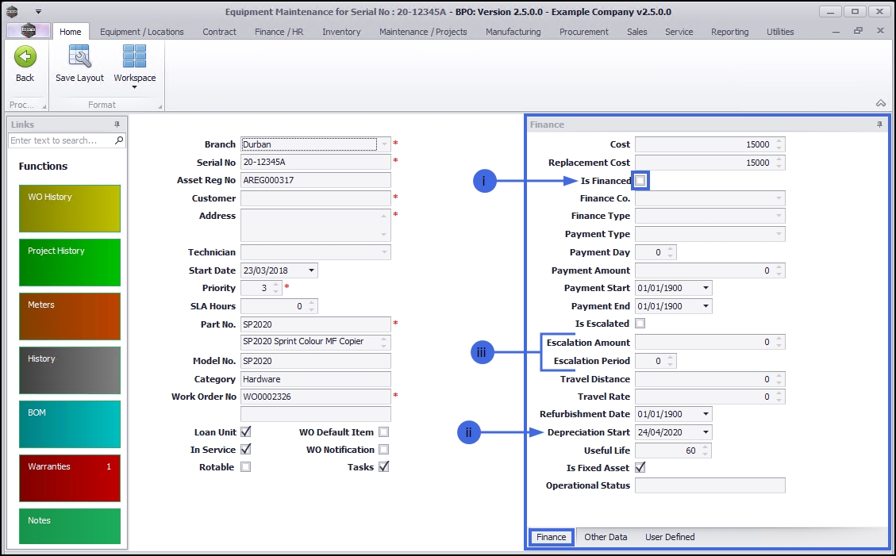Click the Save Layout icon

pos(79,57)
